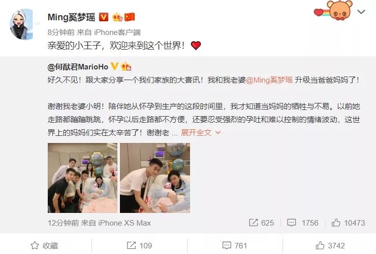Click the @Ming奚梦瑶 mention in repost text
The width and height of the screenshot is (376, 254).
[269, 80]
